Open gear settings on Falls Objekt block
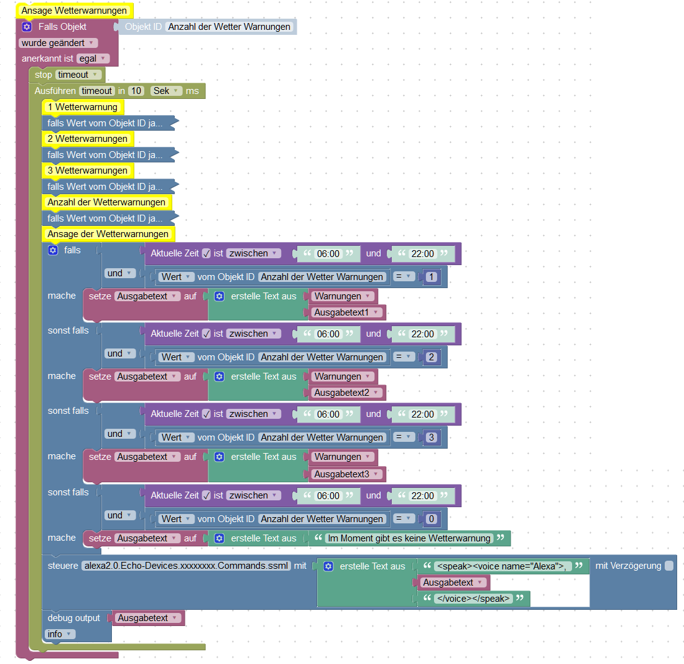684x664 pixels. 27,27
